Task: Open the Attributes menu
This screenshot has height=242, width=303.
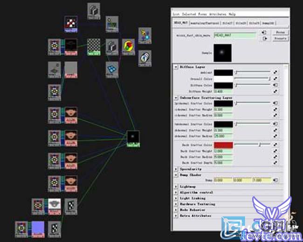Action: [x=218, y=14]
